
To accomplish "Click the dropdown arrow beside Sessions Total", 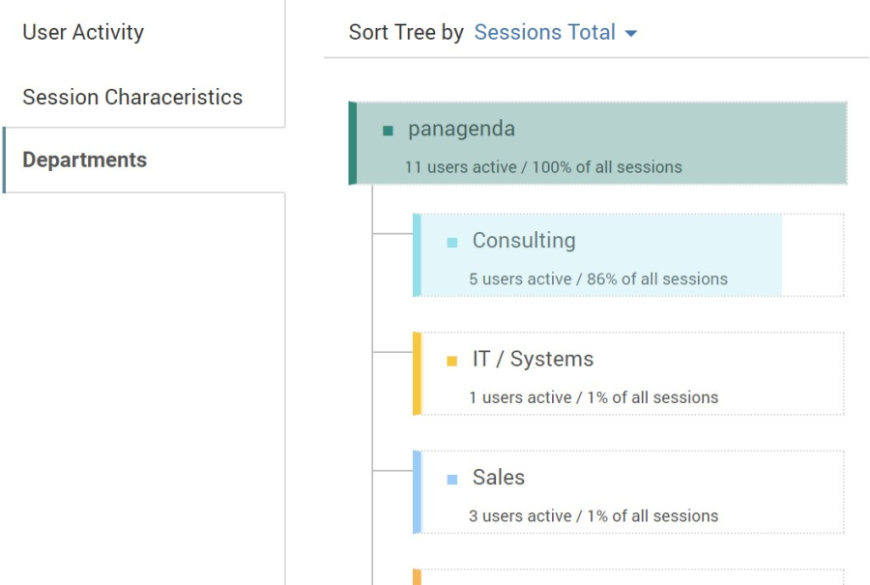I will point(631,34).
